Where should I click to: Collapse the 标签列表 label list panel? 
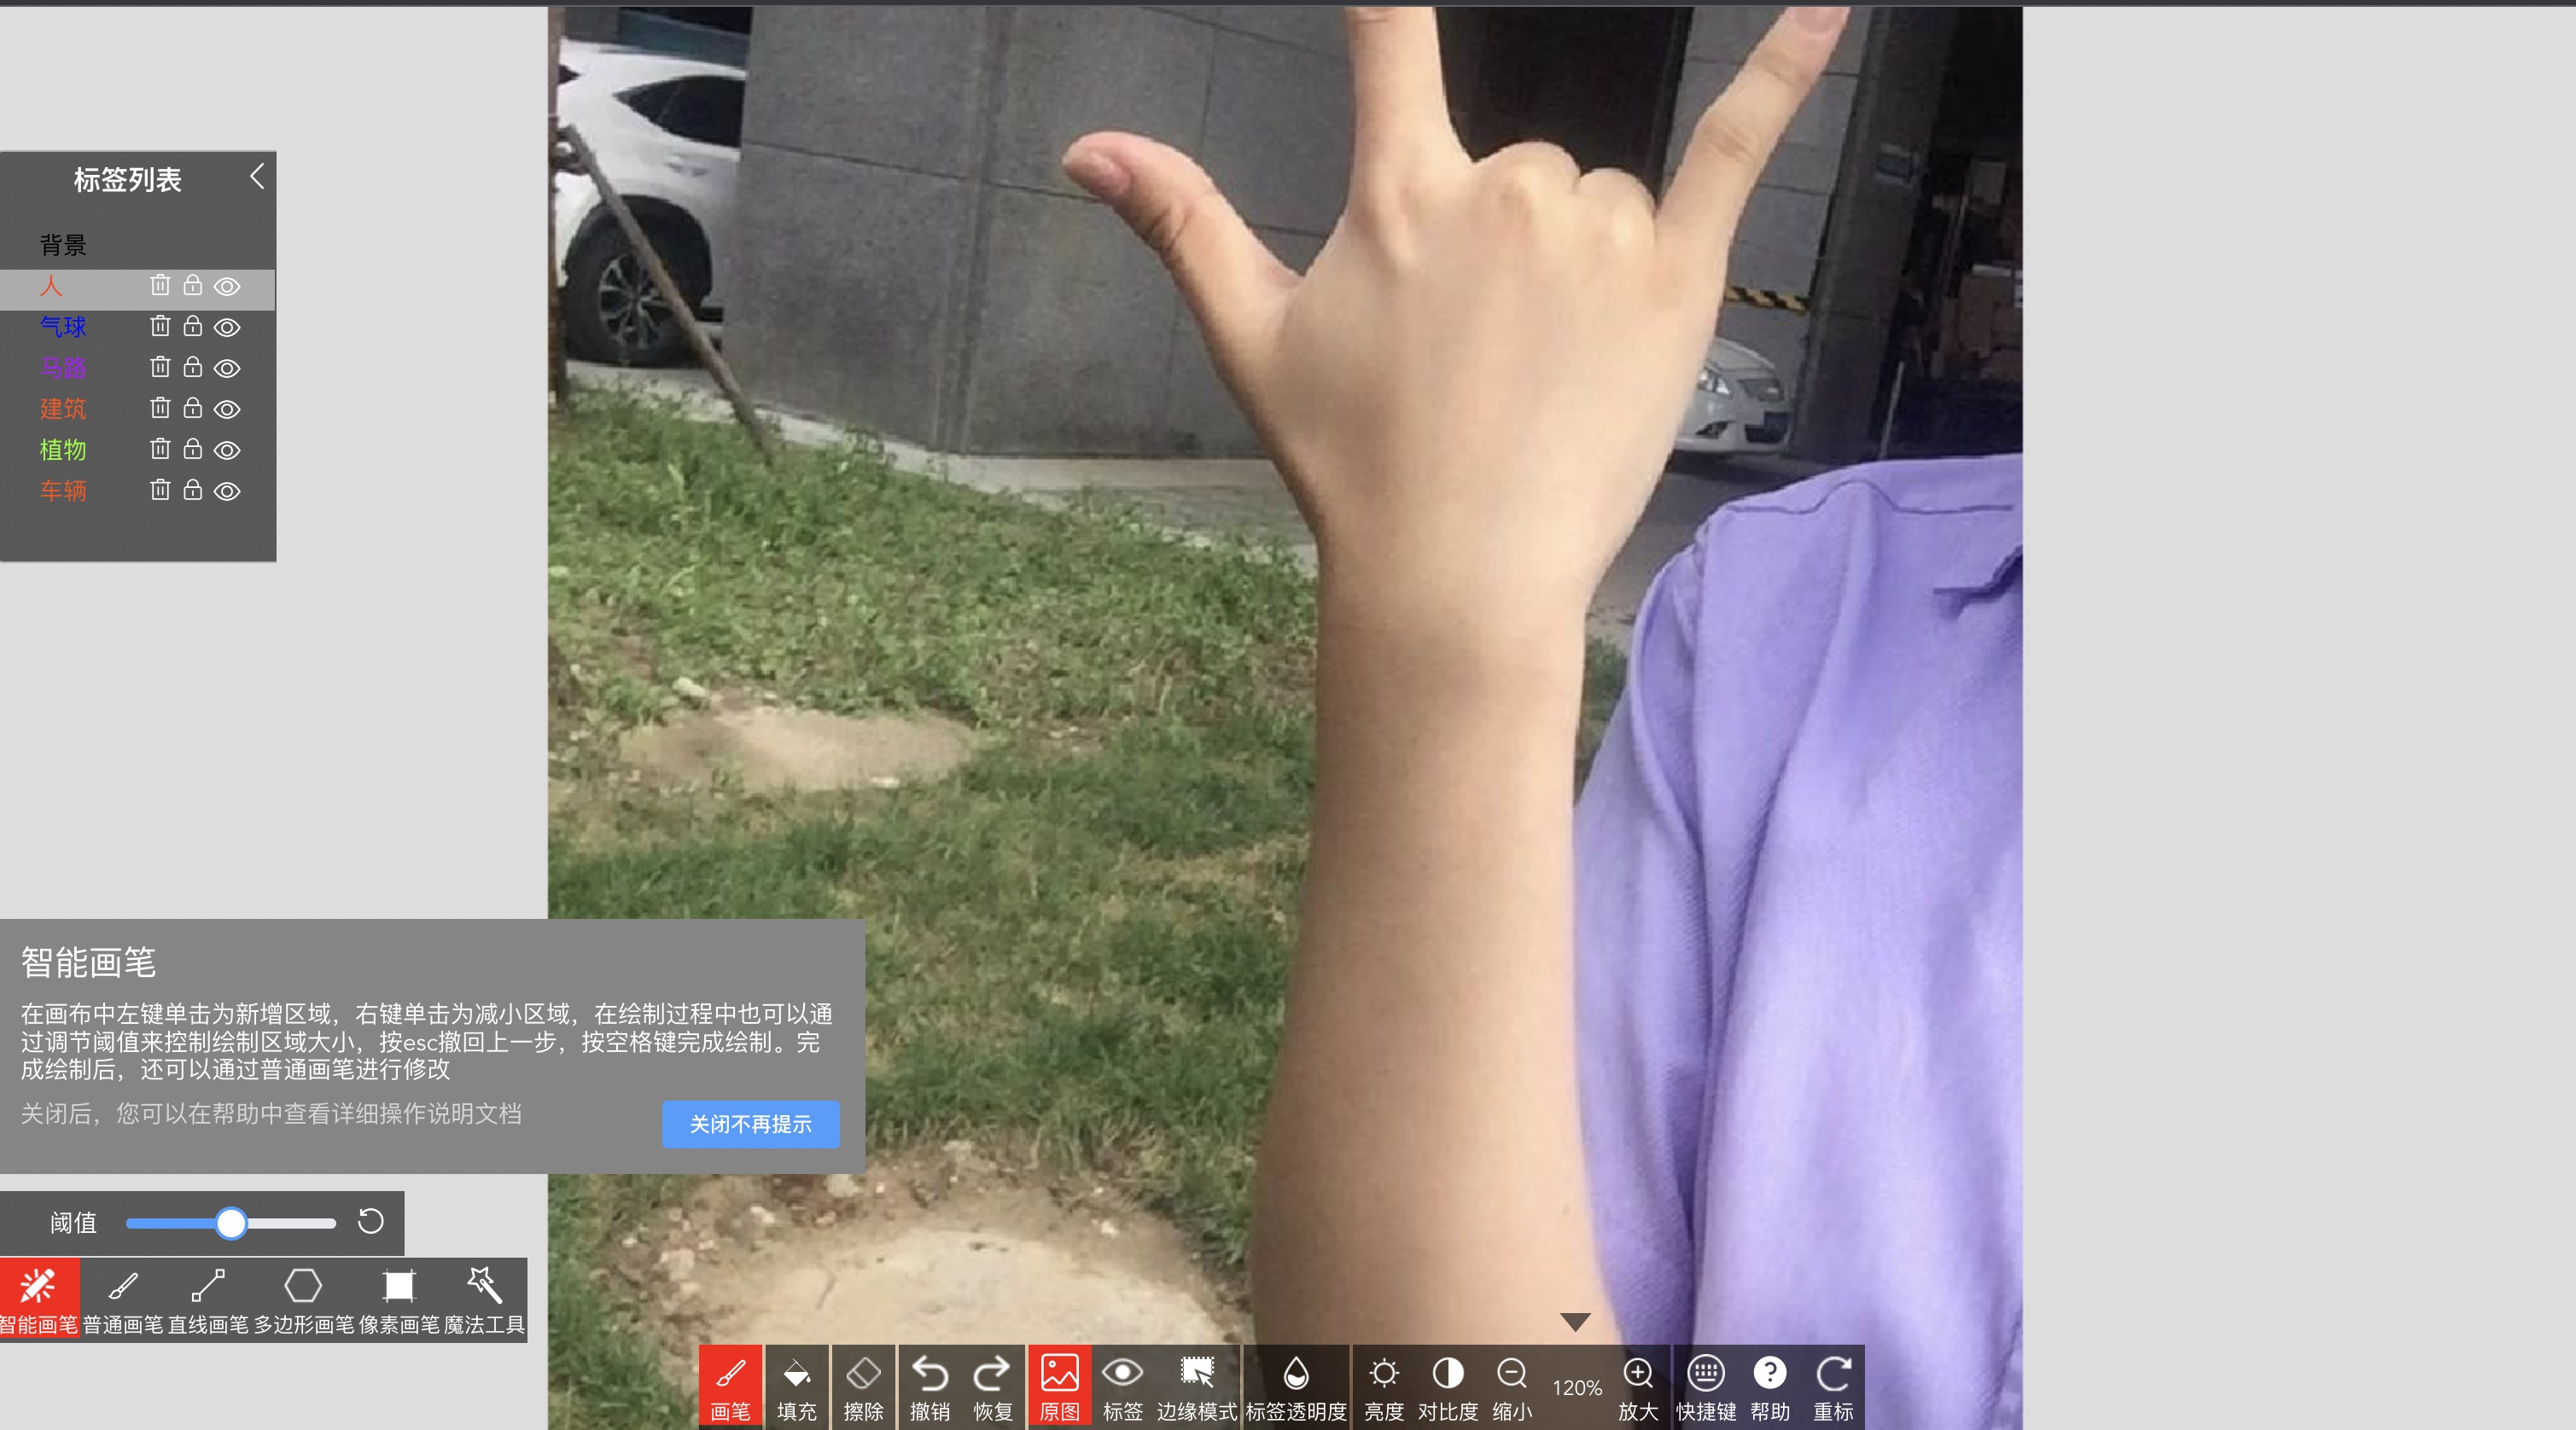[257, 177]
